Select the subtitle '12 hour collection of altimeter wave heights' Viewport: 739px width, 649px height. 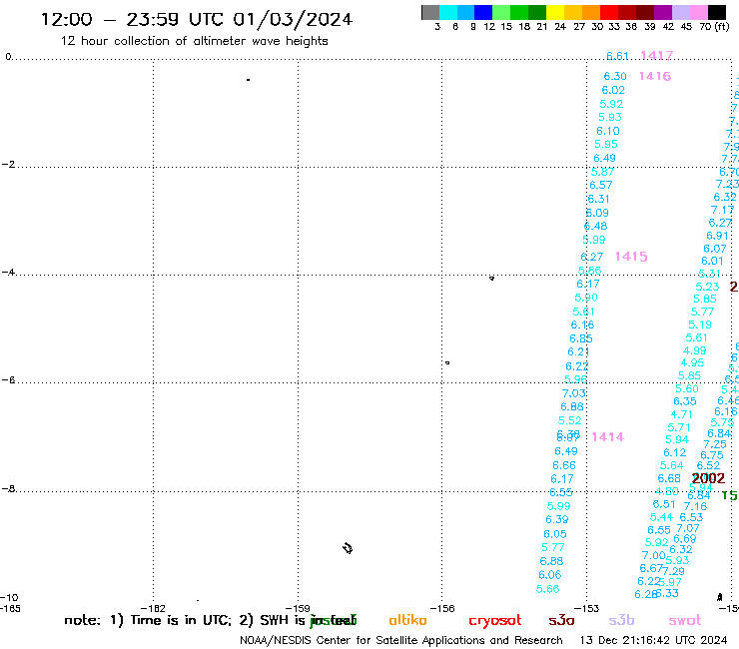tap(194, 41)
